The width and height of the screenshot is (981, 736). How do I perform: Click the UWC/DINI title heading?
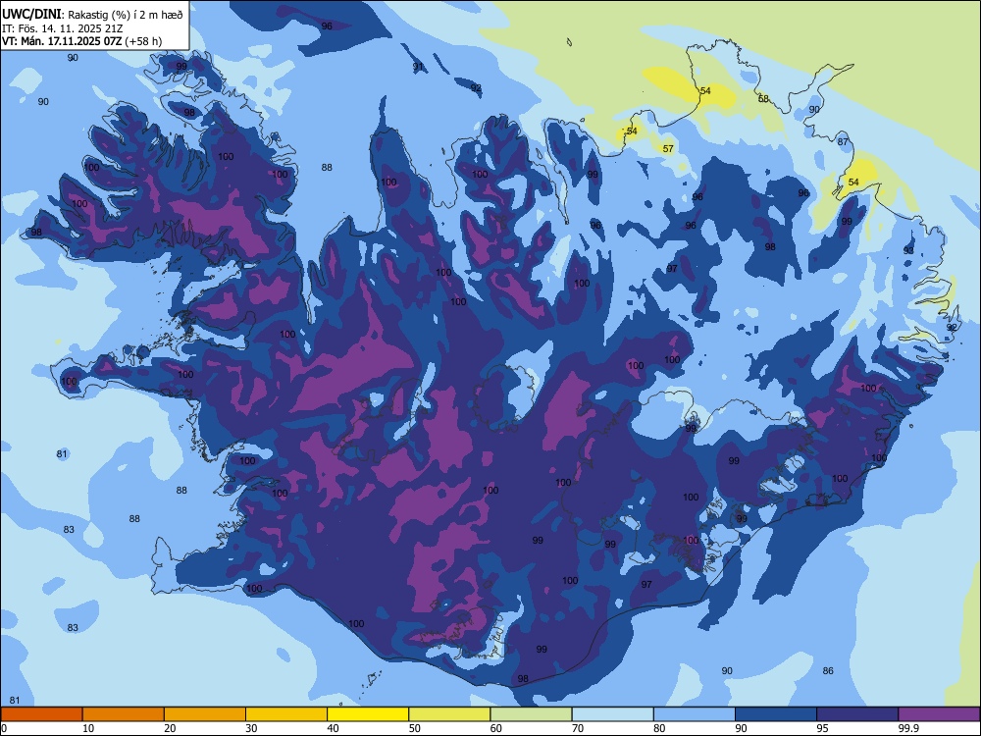(31, 14)
